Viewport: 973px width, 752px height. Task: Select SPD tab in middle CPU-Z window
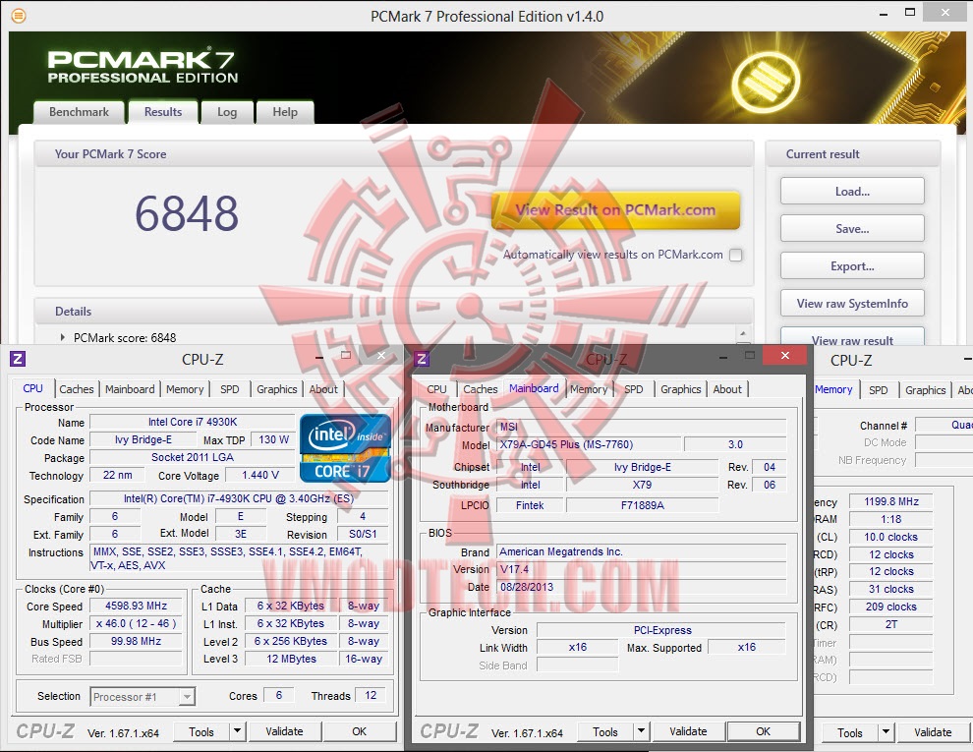point(634,389)
